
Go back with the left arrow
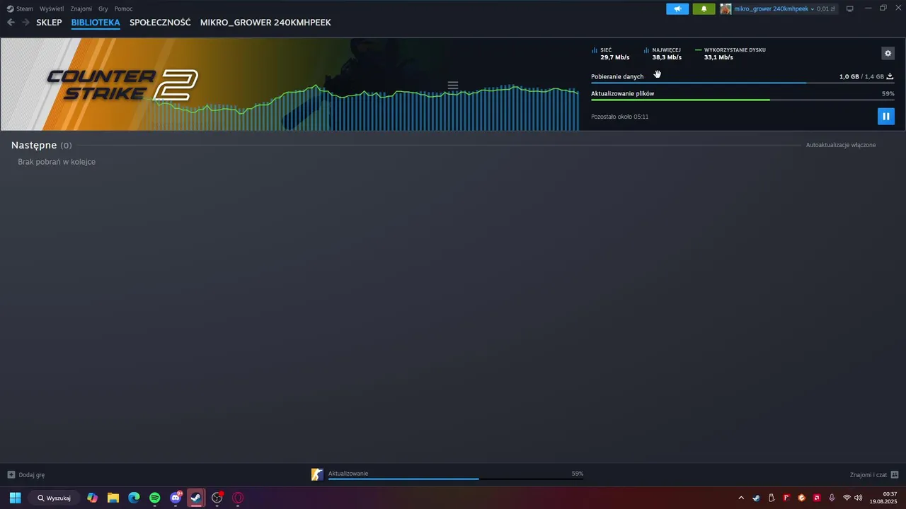(x=11, y=23)
